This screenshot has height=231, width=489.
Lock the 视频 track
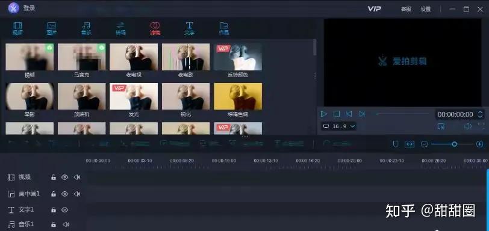coord(54,177)
